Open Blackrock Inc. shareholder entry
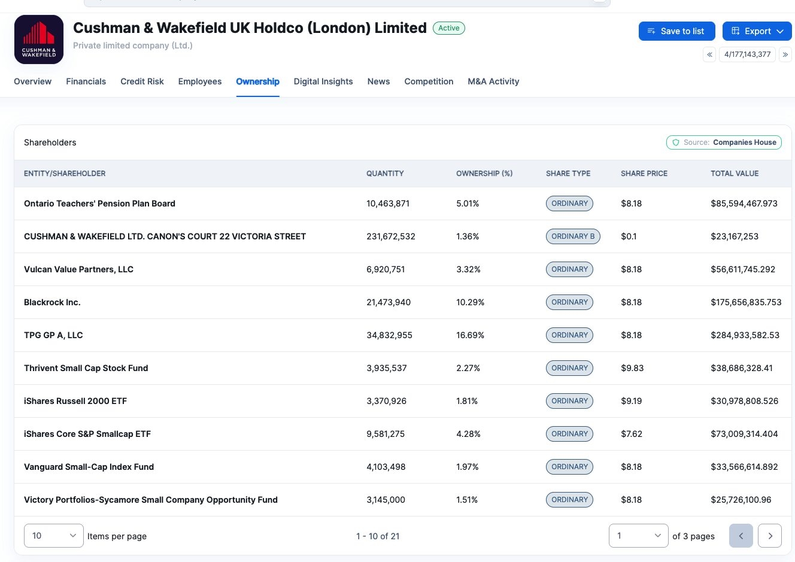The width and height of the screenshot is (795, 562). [52, 302]
